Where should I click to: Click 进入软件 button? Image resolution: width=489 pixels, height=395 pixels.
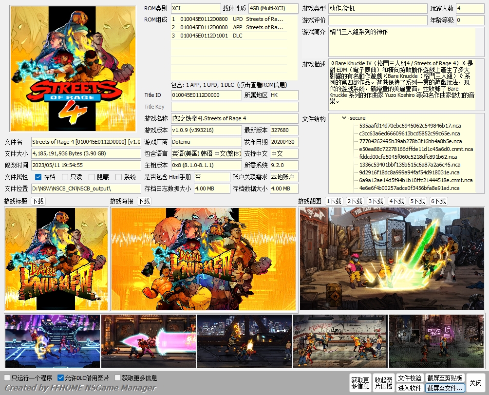point(410,388)
